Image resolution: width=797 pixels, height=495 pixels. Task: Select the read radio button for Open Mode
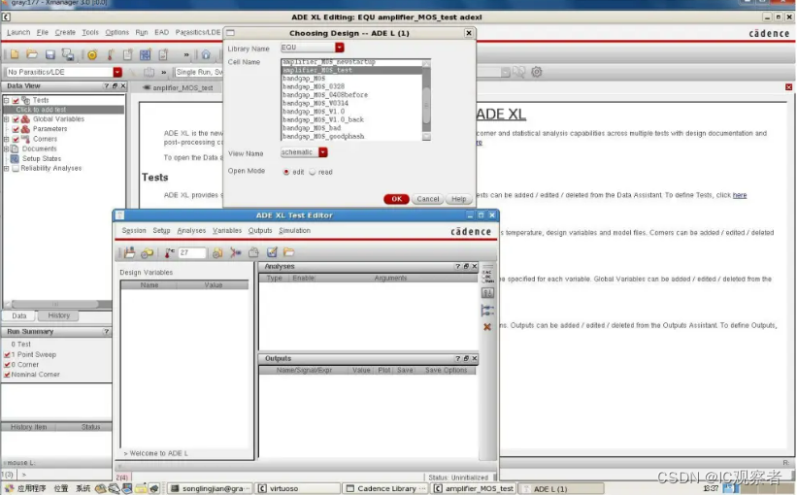pyautogui.click(x=313, y=173)
